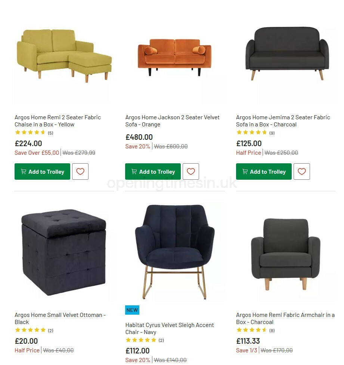Image resolution: width=344 pixels, height=365 pixels.
Task: Click the NEW badge on Cyrus chair listing
Action: pos(132,310)
